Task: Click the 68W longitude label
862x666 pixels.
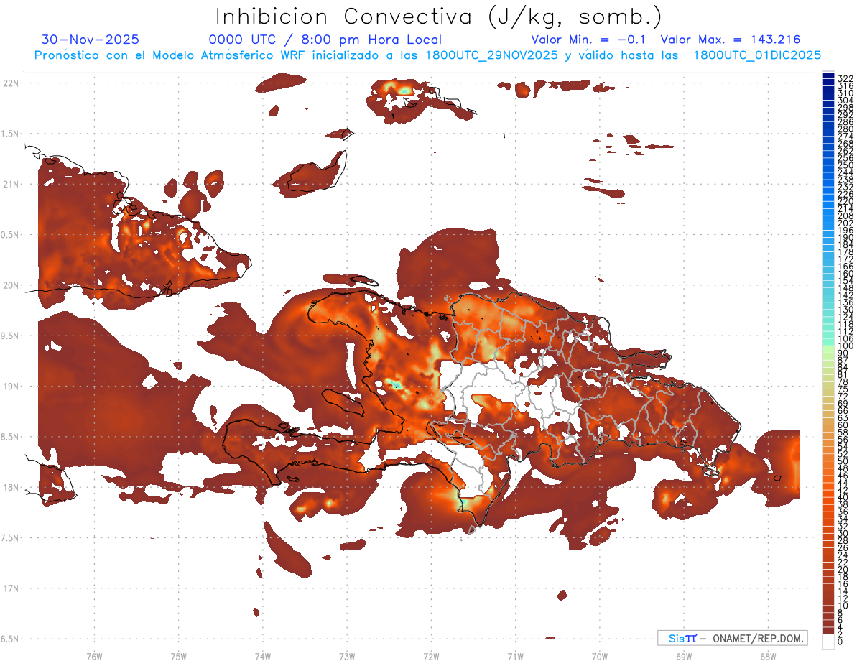Action: tap(768, 656)
